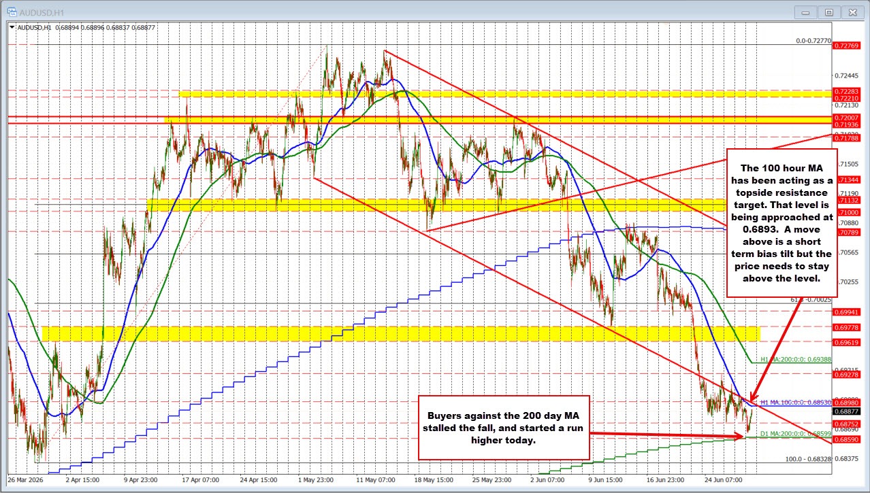Click the black current price 0.68877 label

coord(848,411)
